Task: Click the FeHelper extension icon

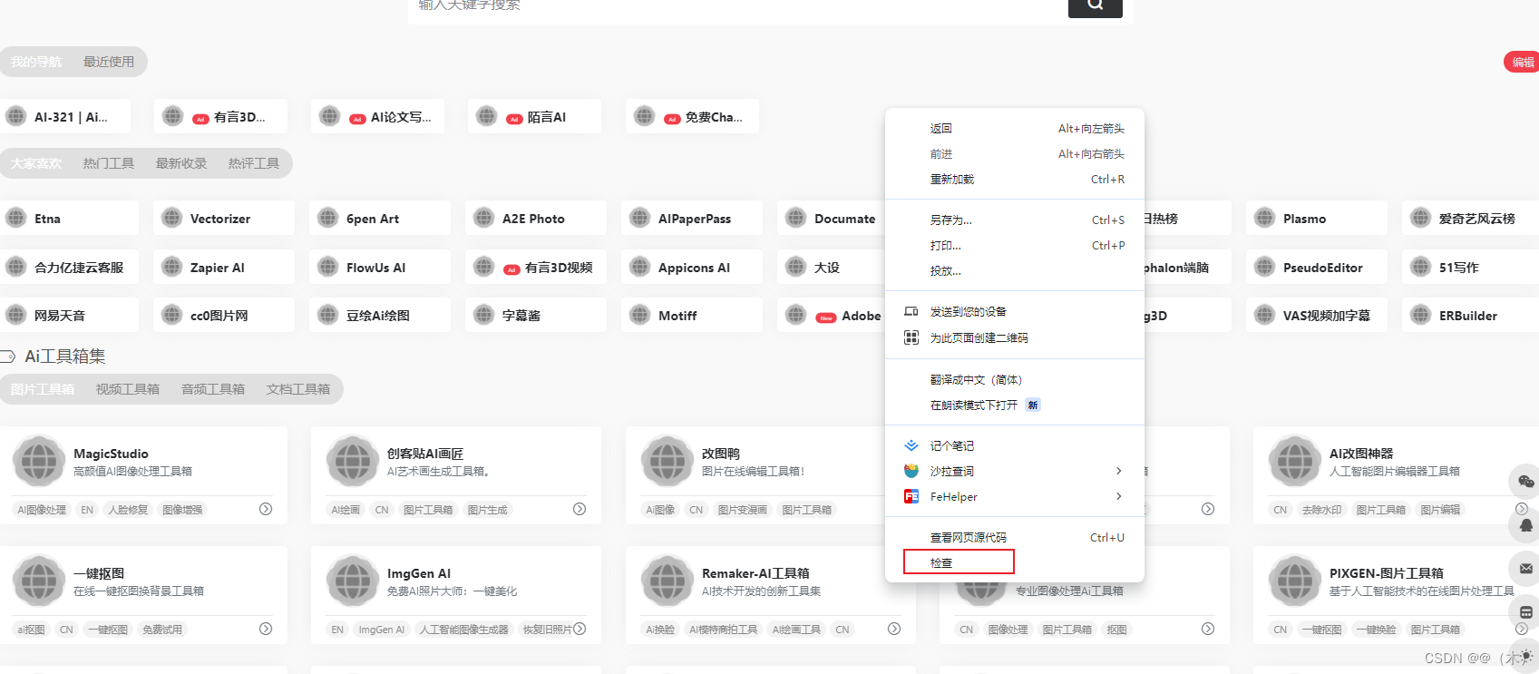Action: pos(911,496)
